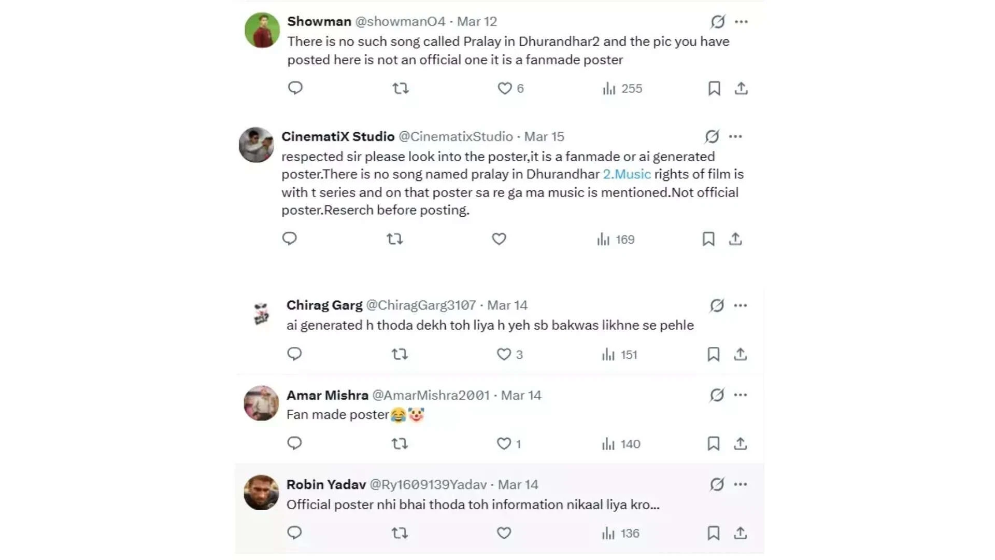The image size is (995, 560).
Task: View analytics showing 140 views
Action: click(x=621, y=444)
